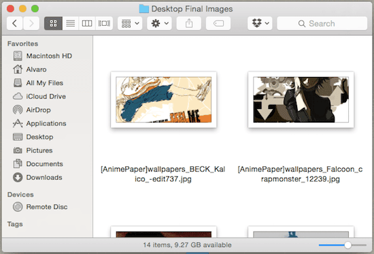The image size is (374, 254).
Task: Click the Share toolbar icon
Action: pyautogui.click(x=189, y=23)
